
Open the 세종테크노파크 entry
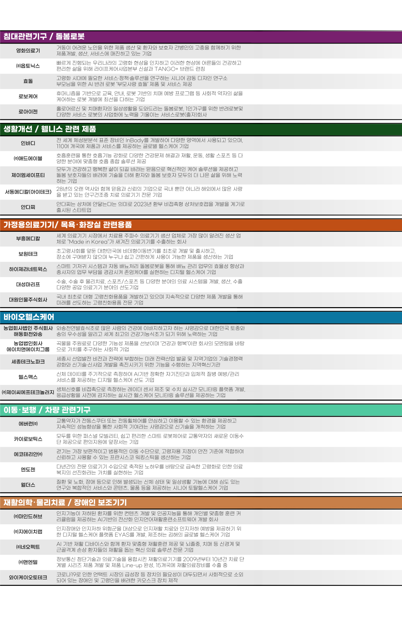click(x=28, y=362)
